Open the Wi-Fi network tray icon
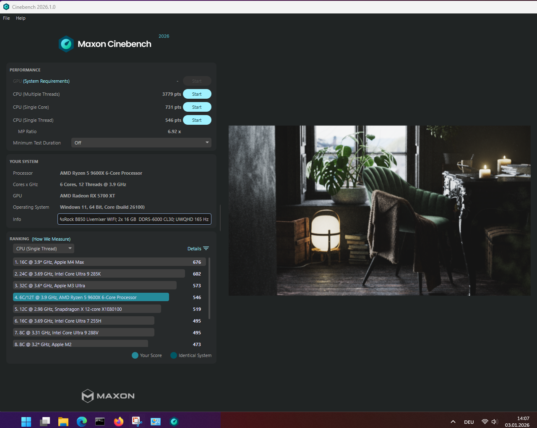537x428 pixels. pos(485,422)
